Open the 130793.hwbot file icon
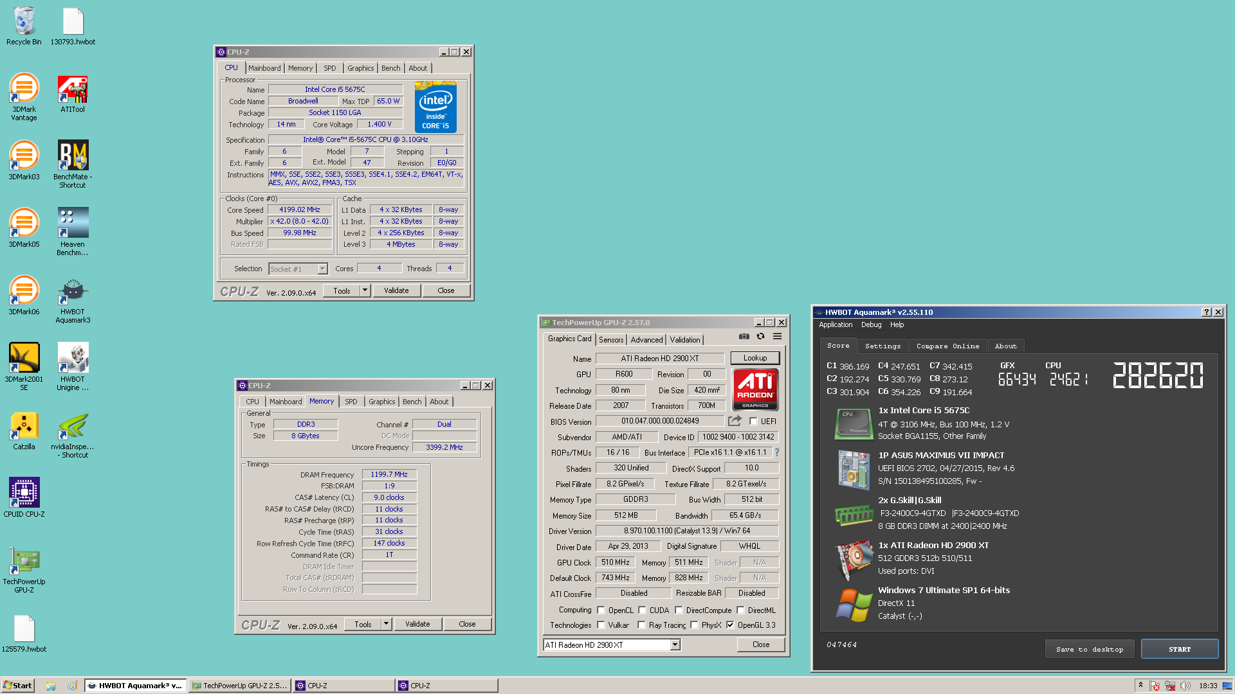Viewport: 1235px width, 694px height. 73,26
